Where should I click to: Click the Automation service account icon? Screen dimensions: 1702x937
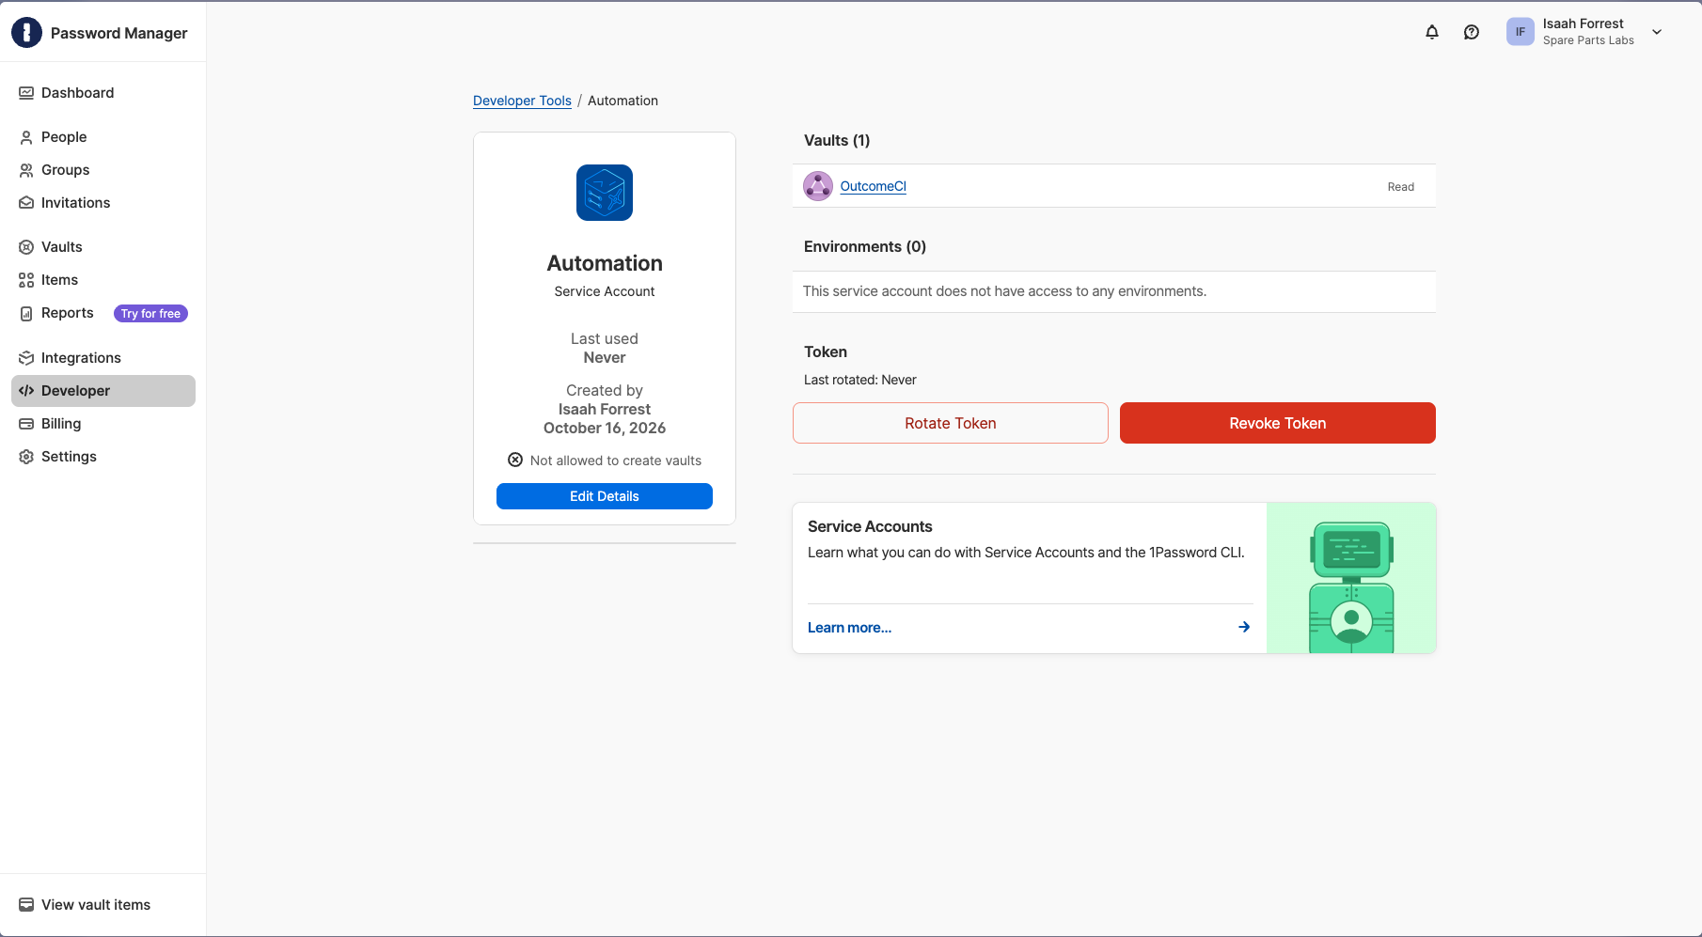(605, 193)
